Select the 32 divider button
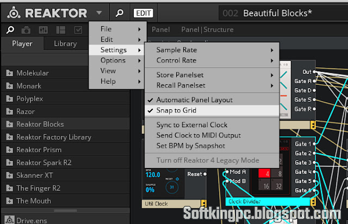 tap(277, 186)
